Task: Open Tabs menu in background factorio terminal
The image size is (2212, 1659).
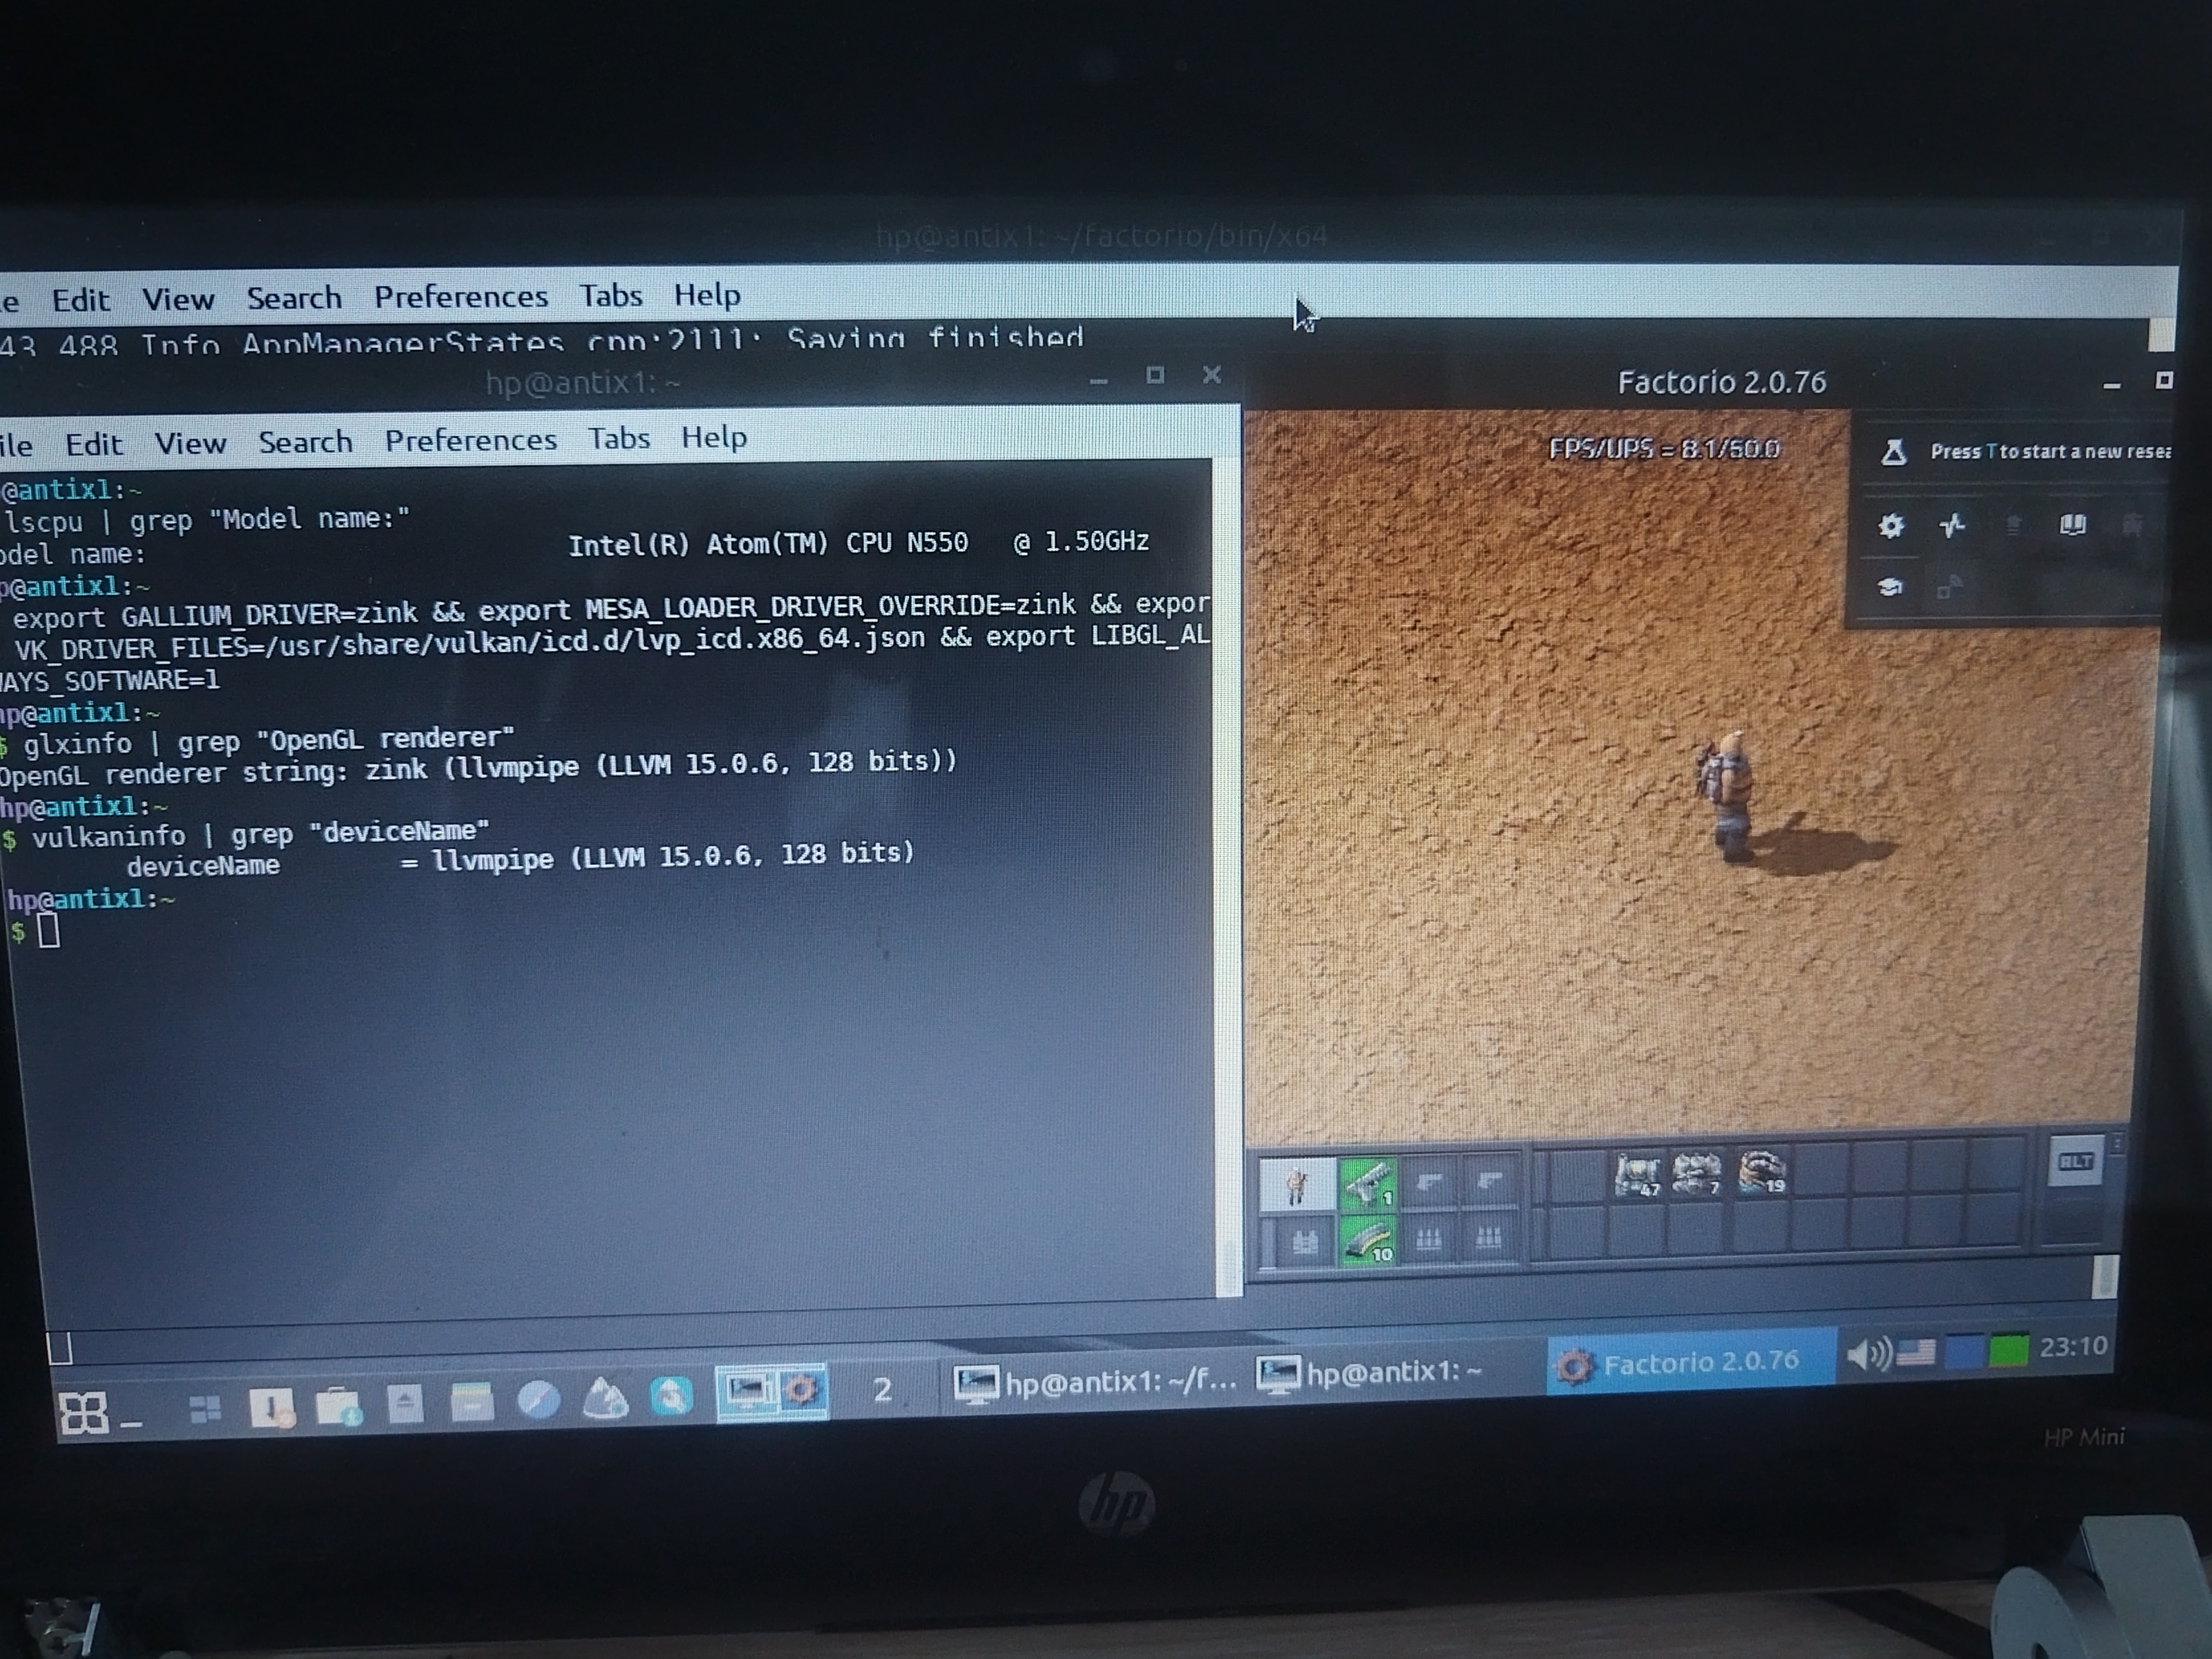Action: pyautogui.click(x=611, y=296)
